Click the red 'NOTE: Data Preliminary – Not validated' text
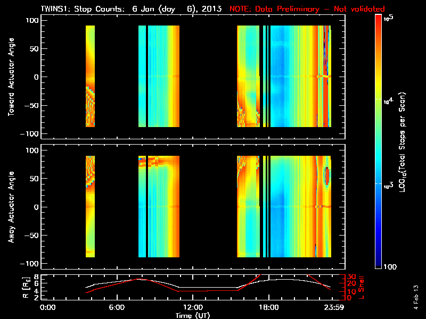Screen dimensions: 426x319 click(307, 9)
